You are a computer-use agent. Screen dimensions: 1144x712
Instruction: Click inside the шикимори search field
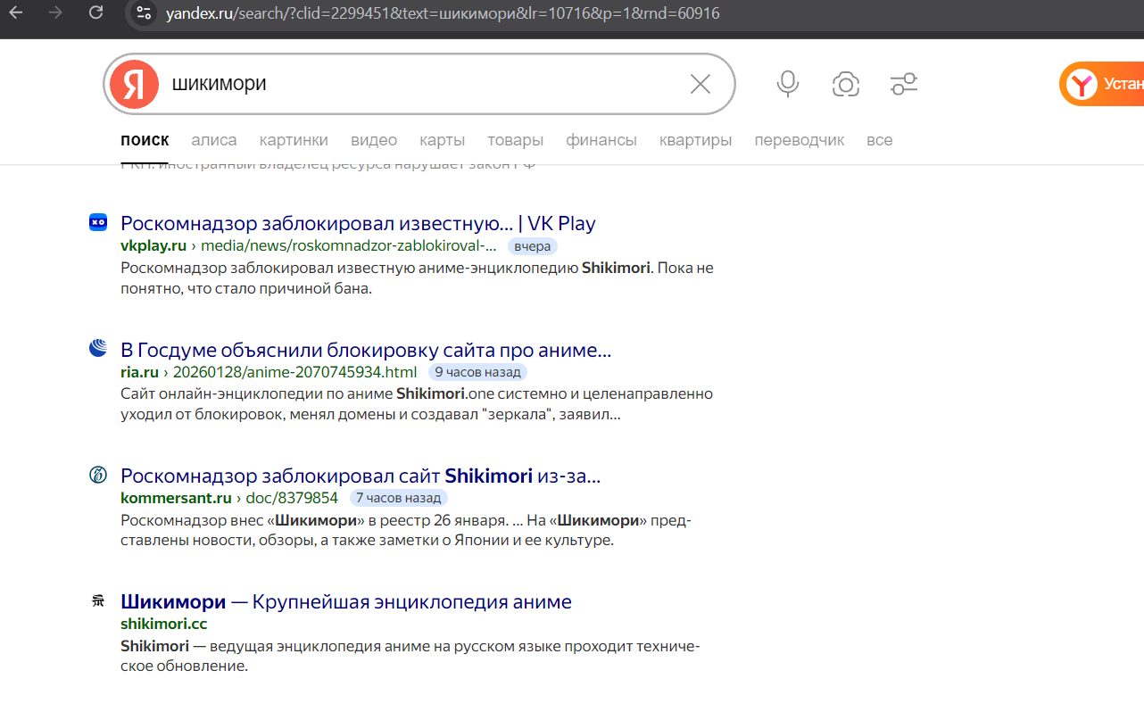pos(419,84)
